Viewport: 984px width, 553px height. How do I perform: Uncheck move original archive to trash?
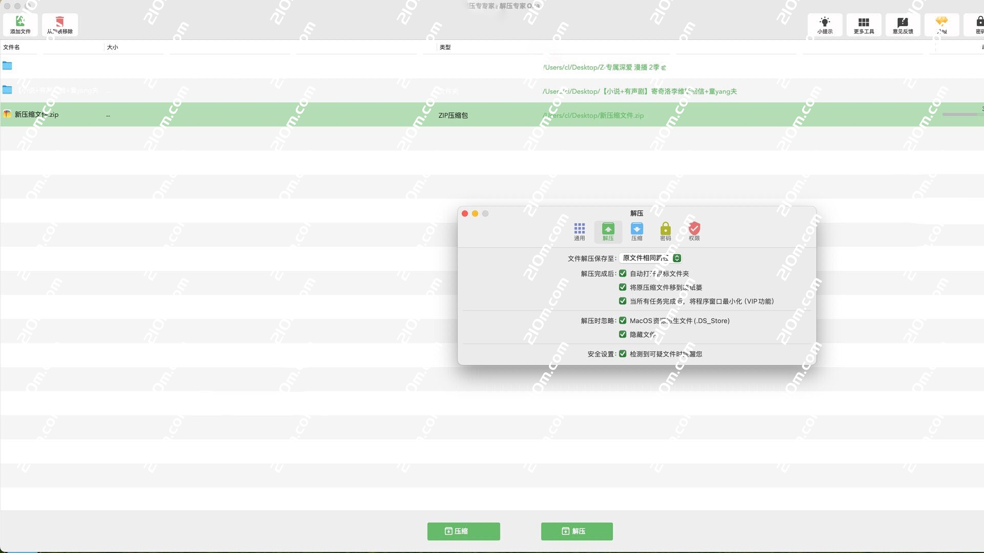click(623, 287)
